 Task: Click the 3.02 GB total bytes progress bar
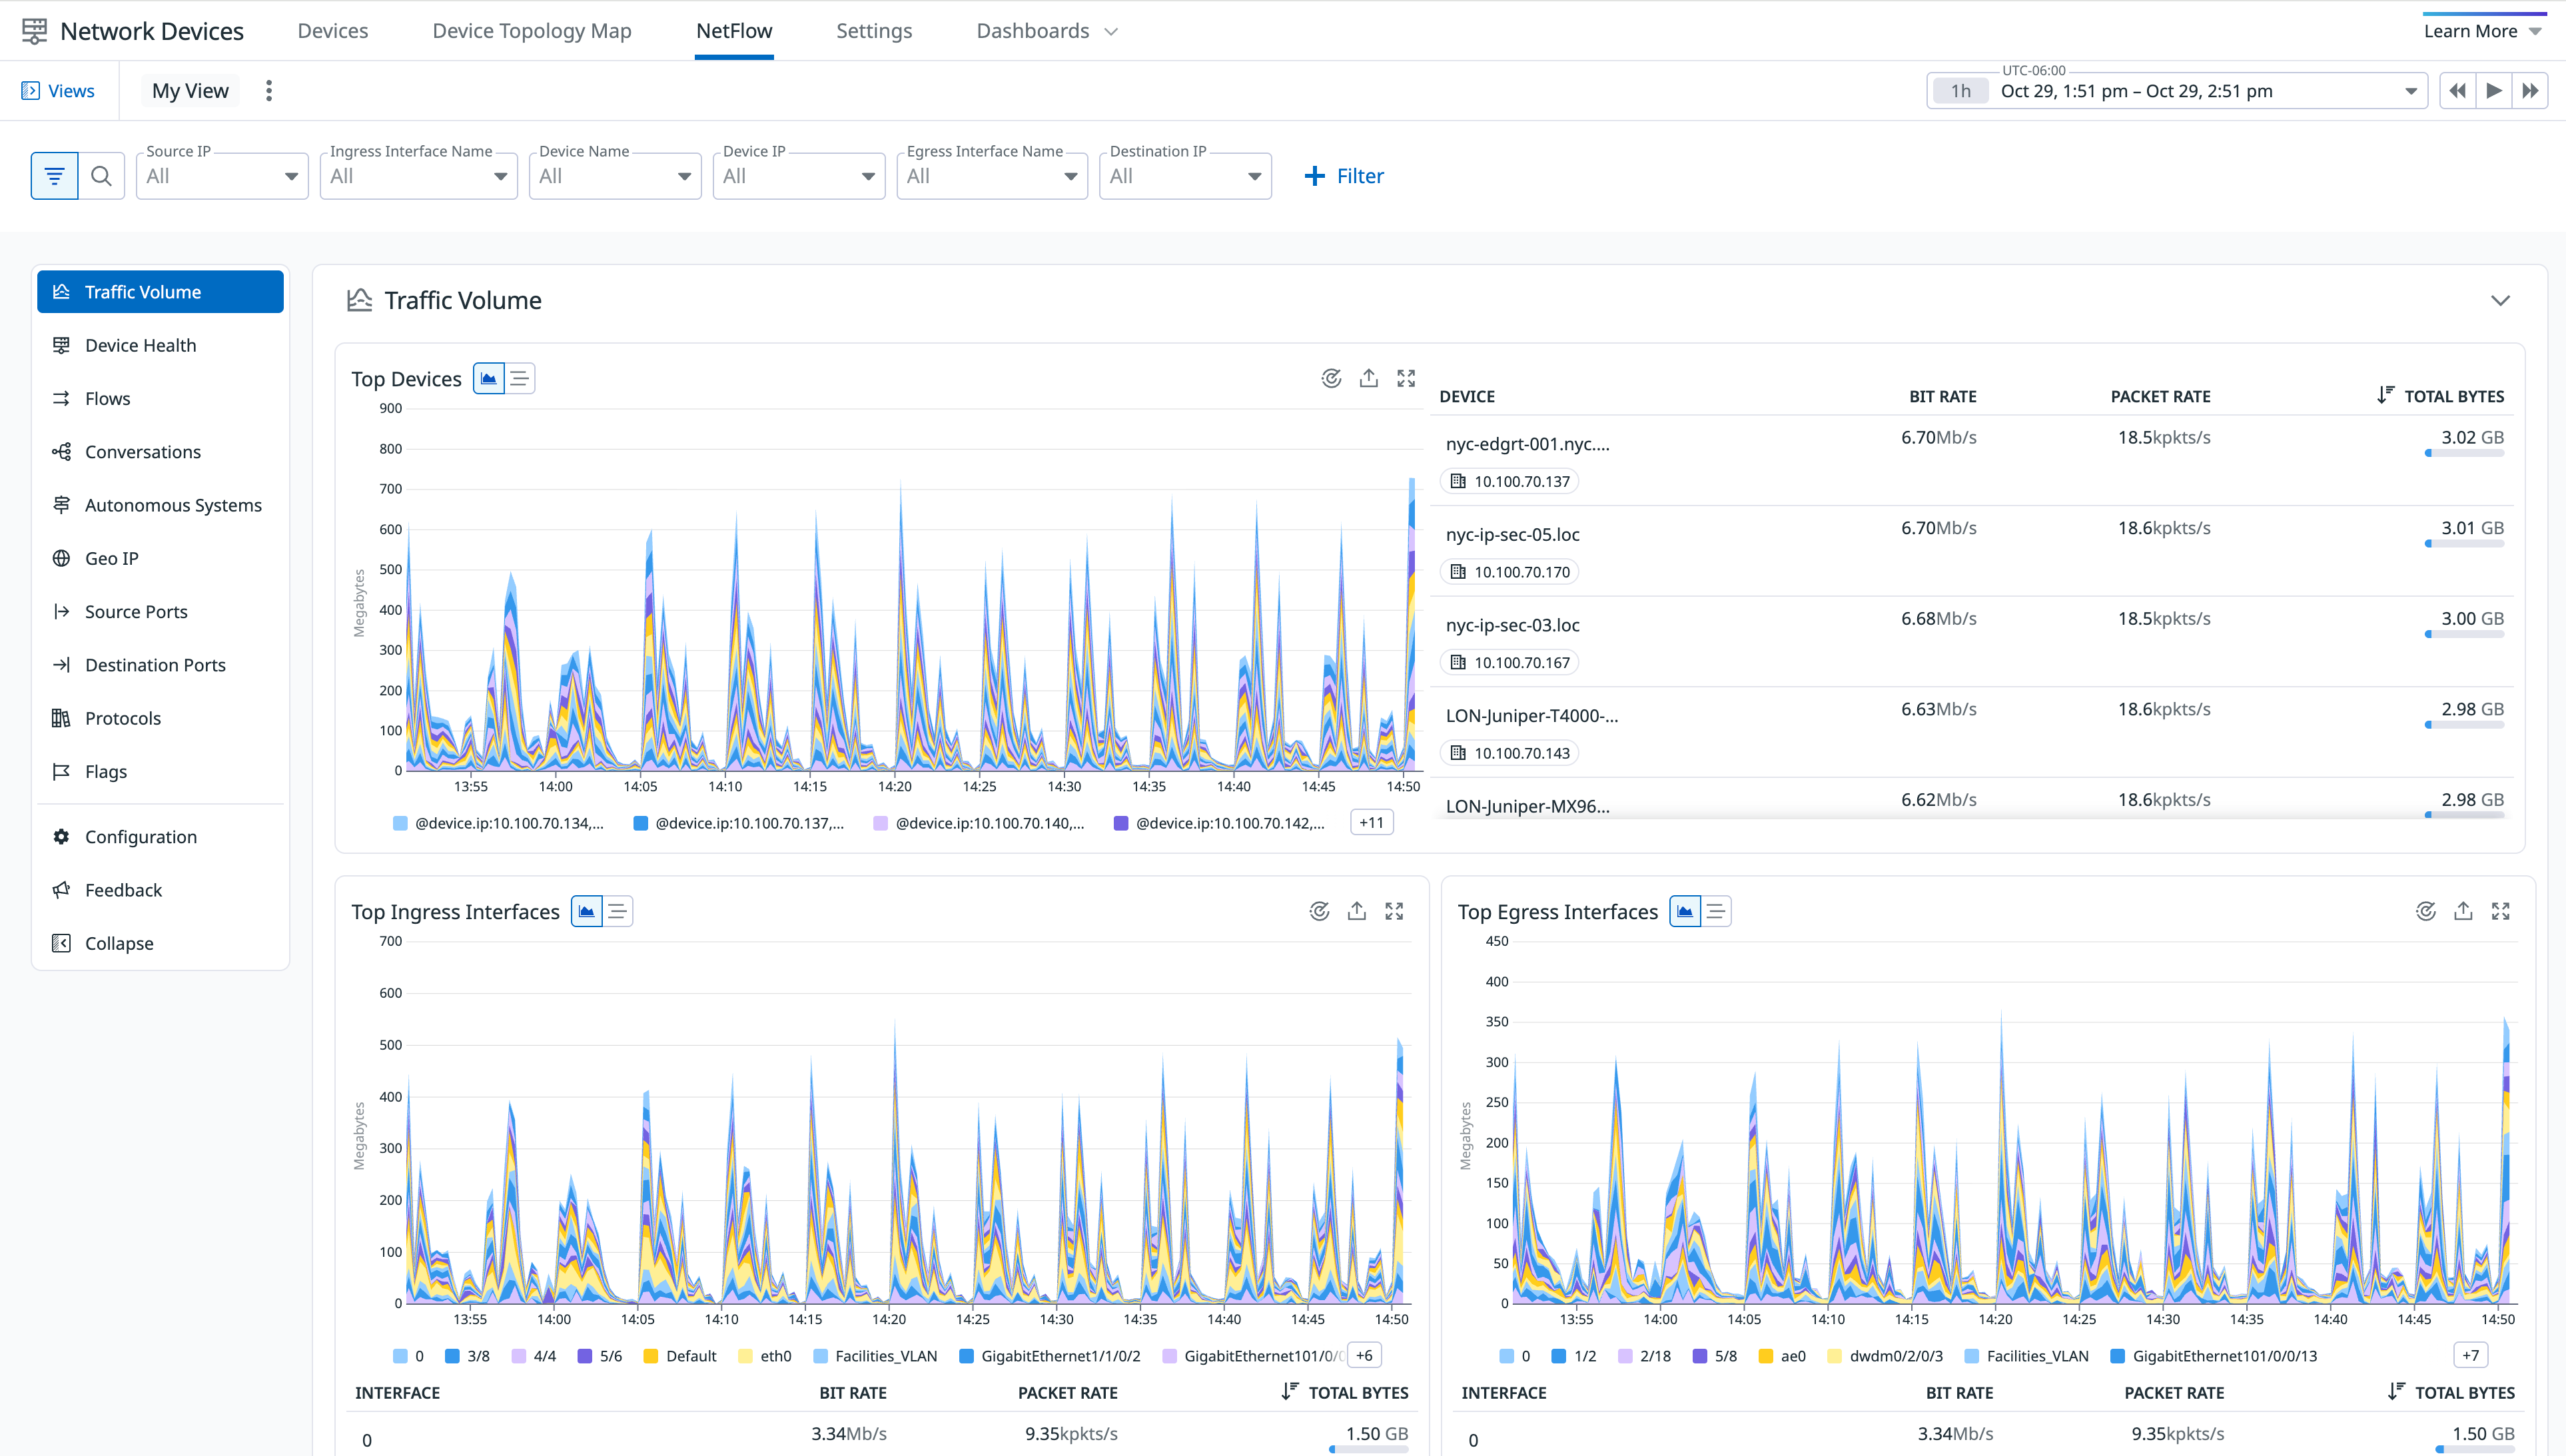pyautogui.click(x=2464, y=452)
